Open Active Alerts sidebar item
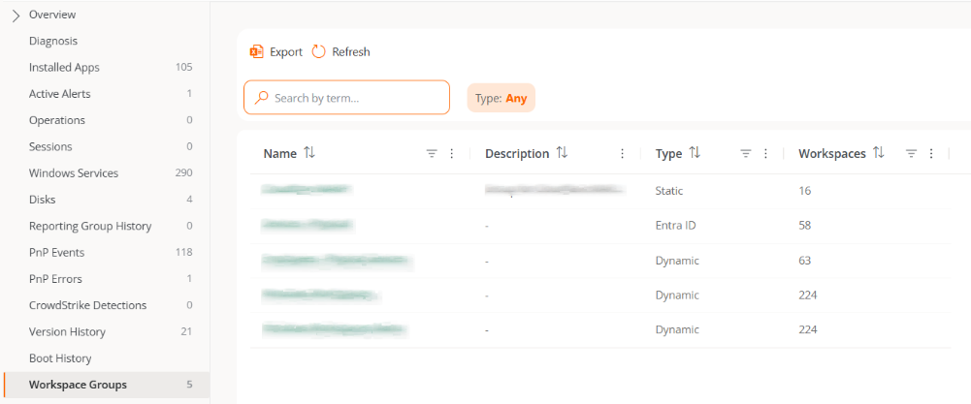Screen dimensions: 971x404 coord(62,94)
